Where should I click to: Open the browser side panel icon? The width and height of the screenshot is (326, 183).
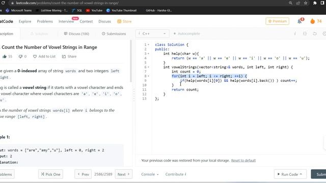[x=322, y=3]
